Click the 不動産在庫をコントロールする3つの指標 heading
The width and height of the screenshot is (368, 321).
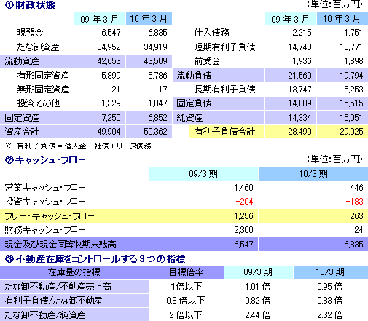95,259
